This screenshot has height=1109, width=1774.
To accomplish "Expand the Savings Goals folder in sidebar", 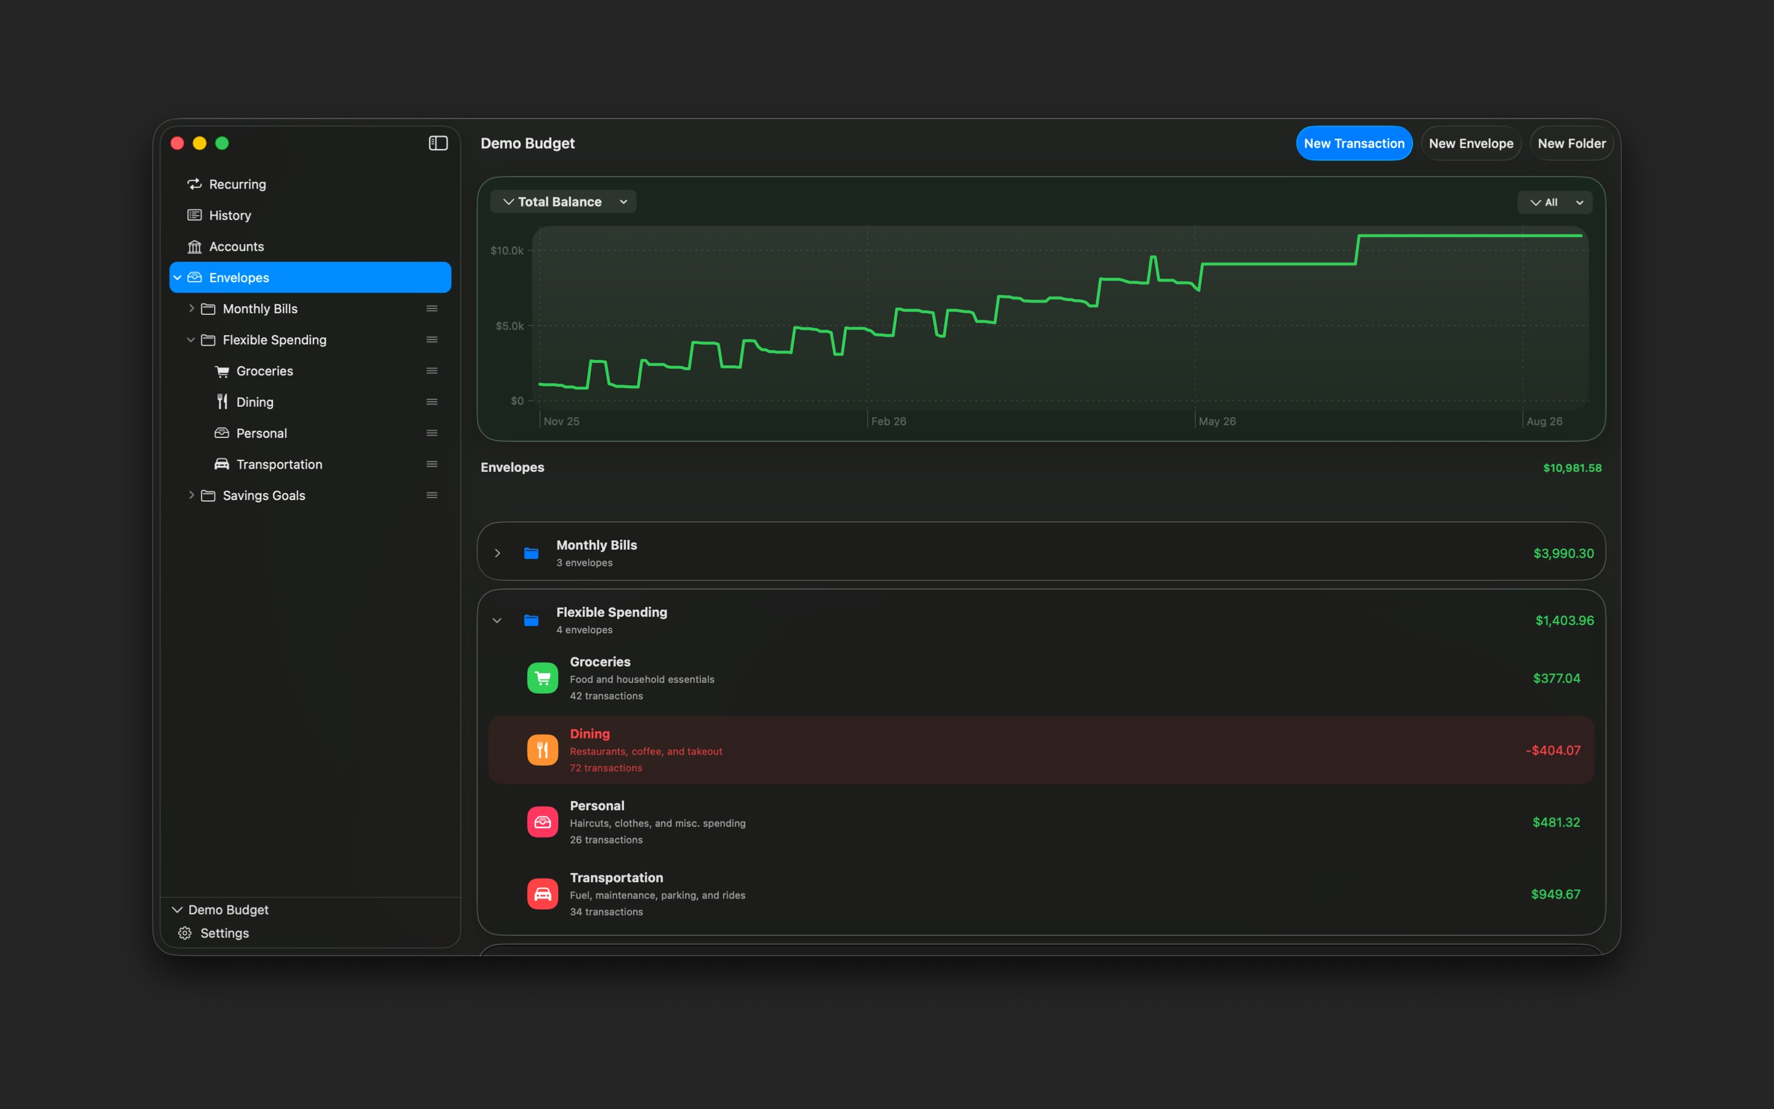I will tap(192, 495).
